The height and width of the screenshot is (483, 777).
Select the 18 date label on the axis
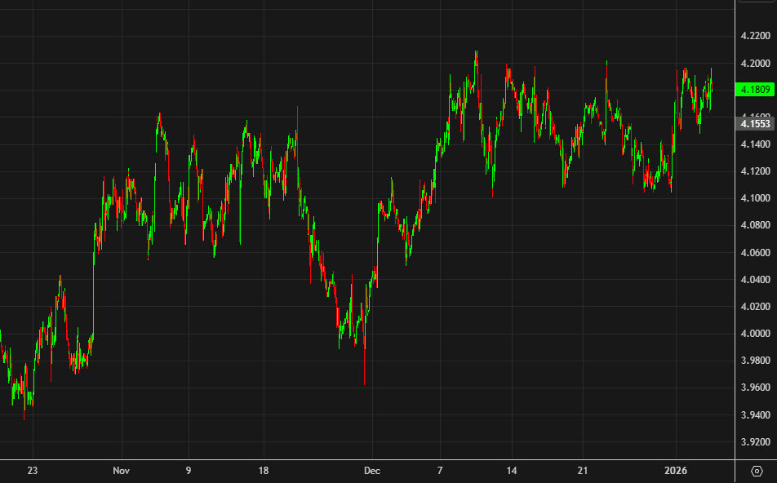click(x=263, y=471)
